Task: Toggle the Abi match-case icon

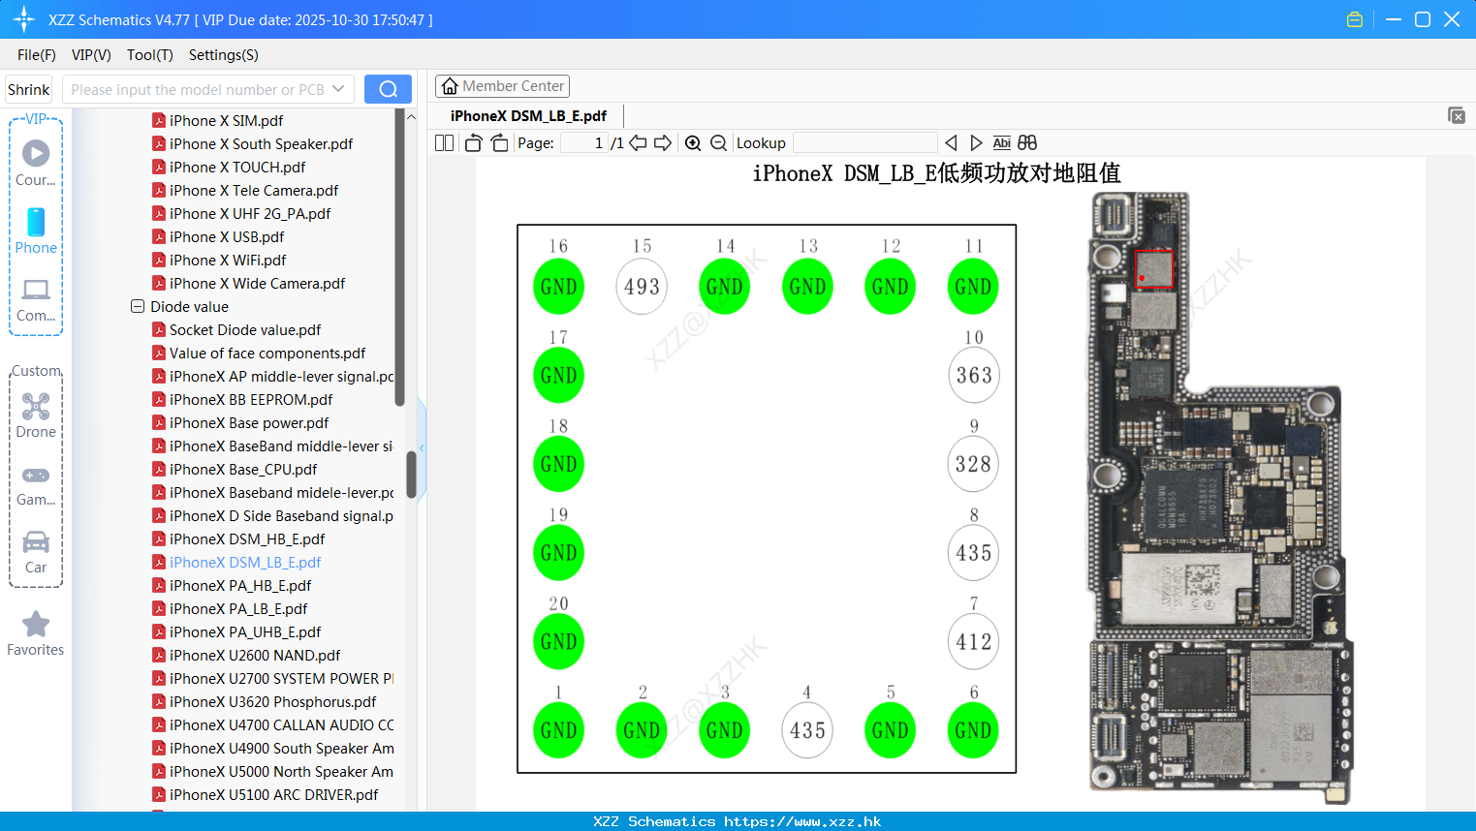Action: coord(1002,142)
